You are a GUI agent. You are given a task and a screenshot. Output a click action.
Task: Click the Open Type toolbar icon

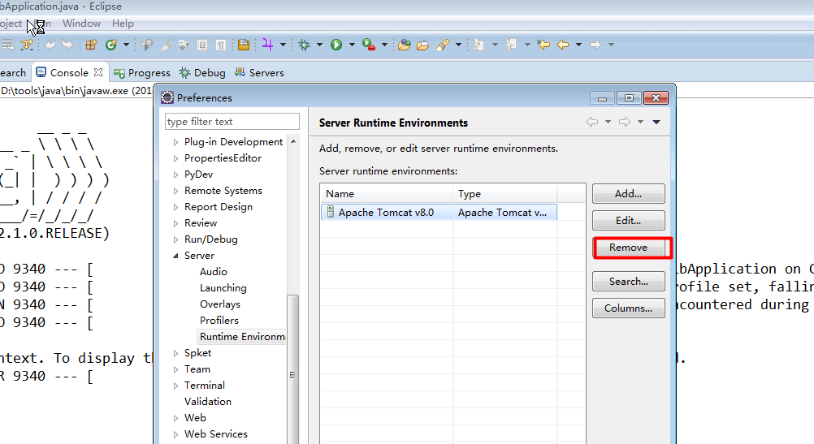(x=405, y=45)
